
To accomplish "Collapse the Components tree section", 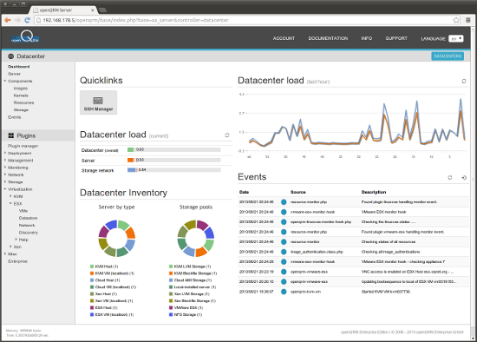I will tap(5, 81).
